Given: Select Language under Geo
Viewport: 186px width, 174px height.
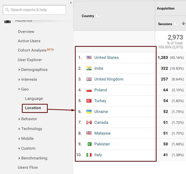Looking at the screenshot, I should point(34,99).
